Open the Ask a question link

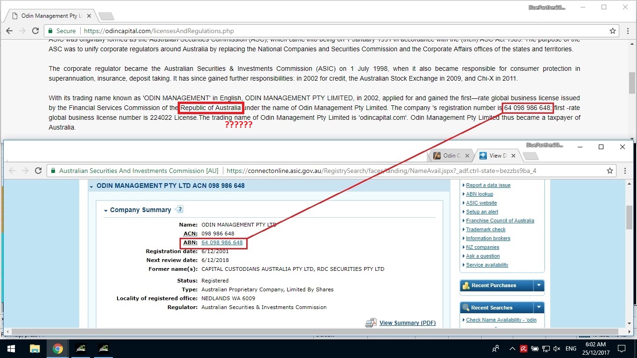(x=483, y=256)
